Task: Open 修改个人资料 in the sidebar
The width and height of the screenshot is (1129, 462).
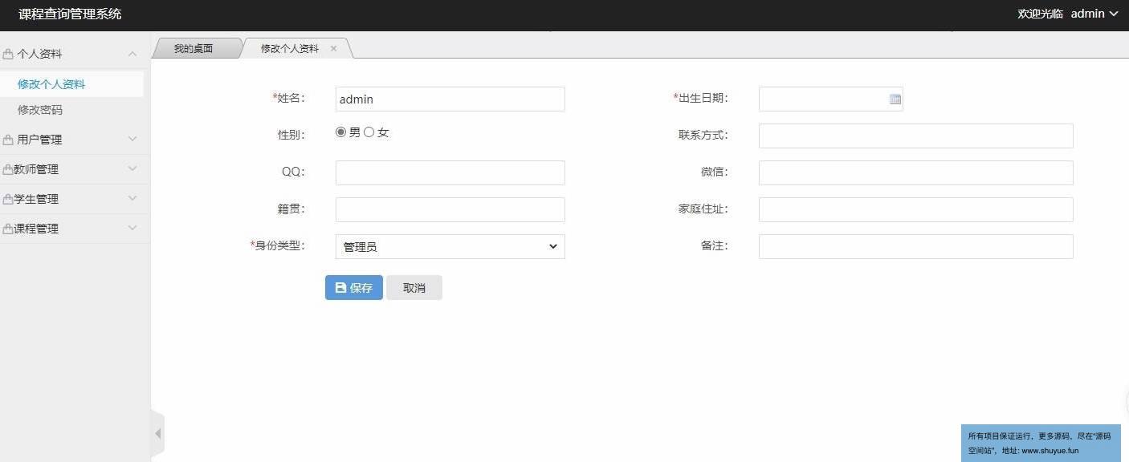Action: pyautogui.click(x=51, y=84)
